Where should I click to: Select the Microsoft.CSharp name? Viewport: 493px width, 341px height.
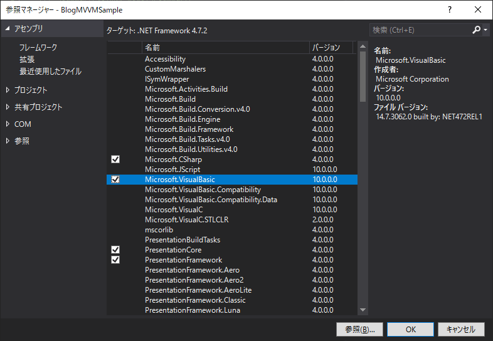pyautogui.click(x=173, y=160)
